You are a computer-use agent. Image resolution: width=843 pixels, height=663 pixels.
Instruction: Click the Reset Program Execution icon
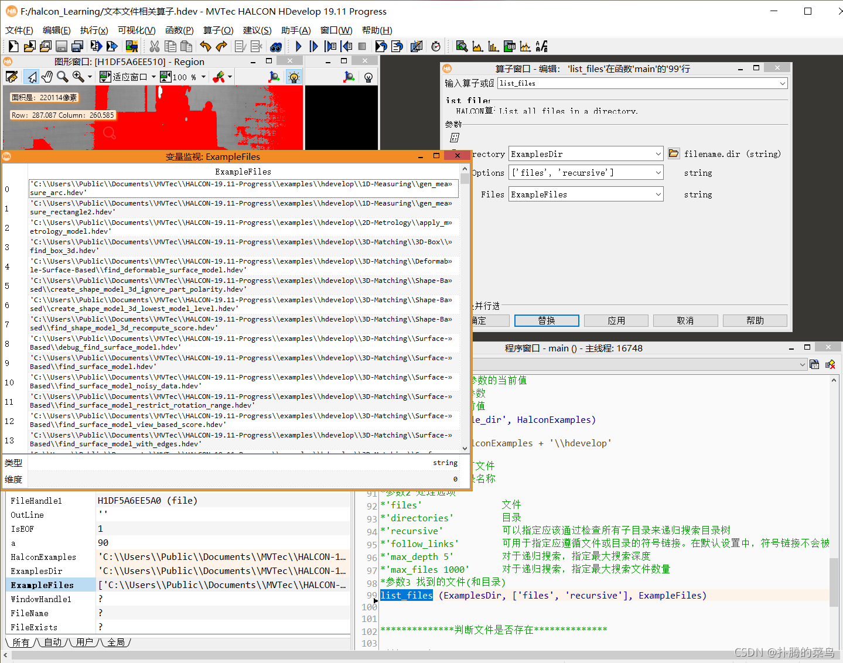(x=381, y=46)
